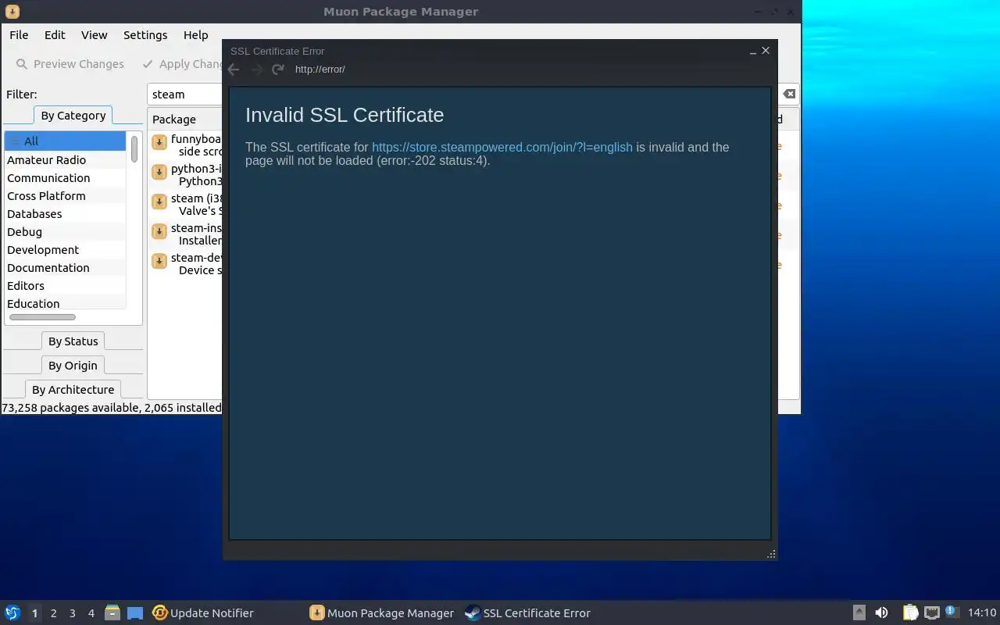Select the Communication category

coord(65,178)
